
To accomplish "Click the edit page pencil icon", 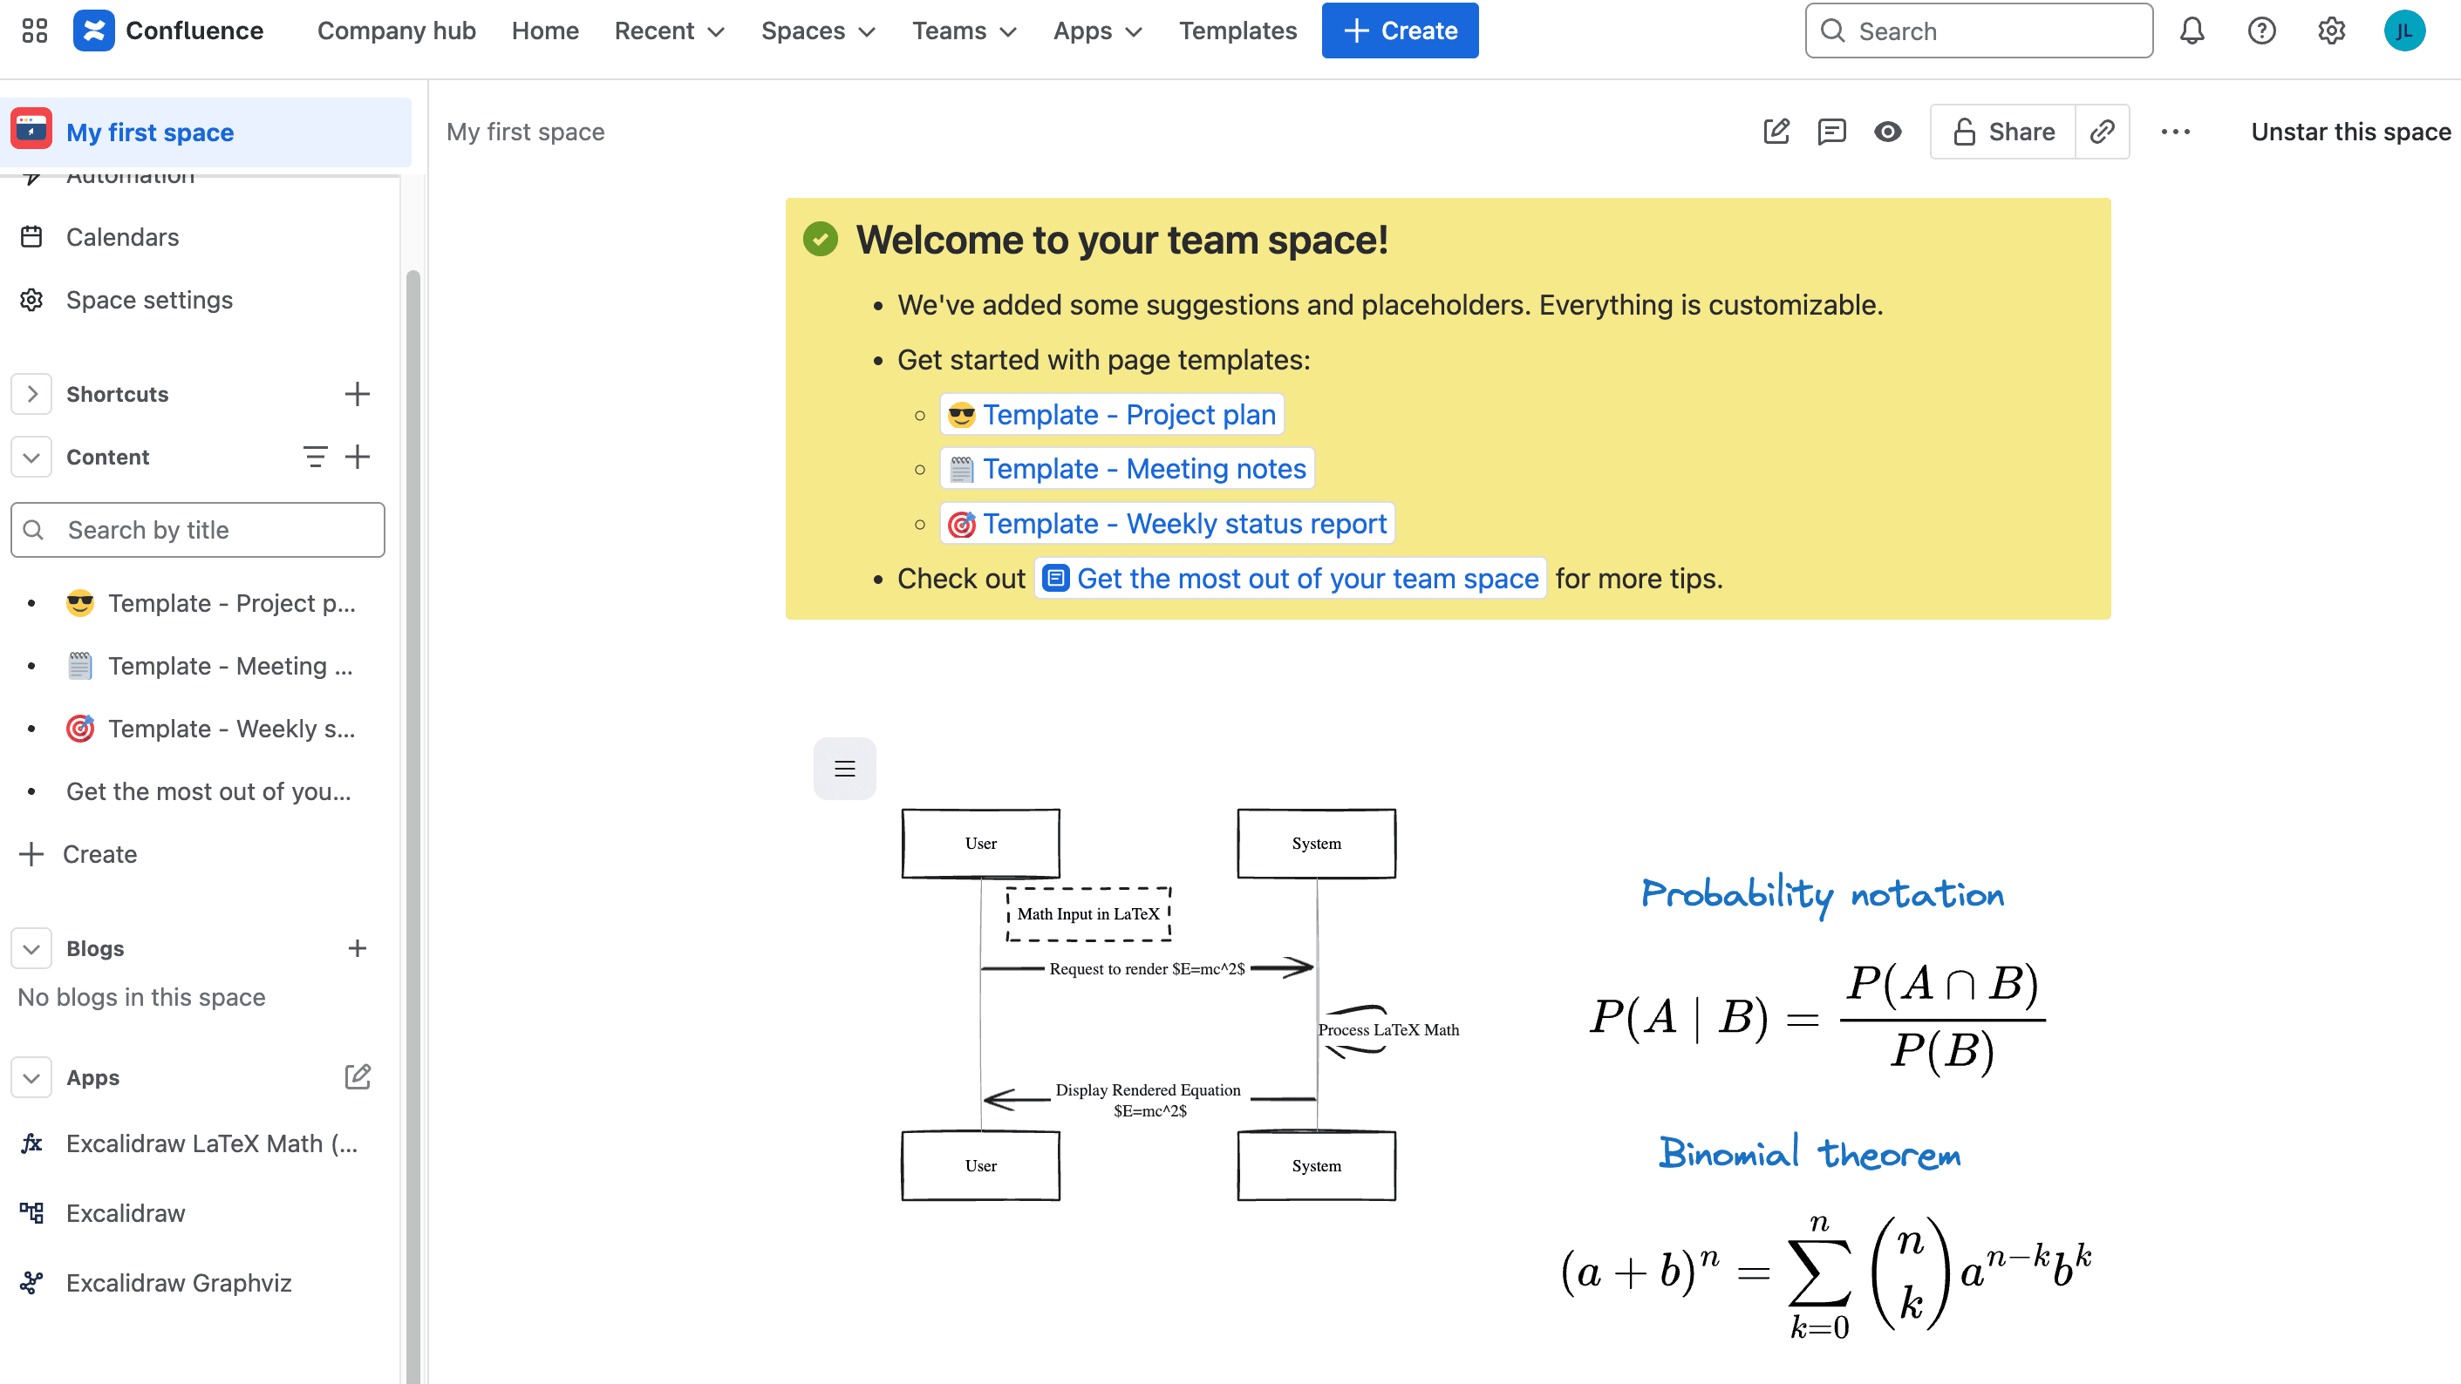I will (x=1776, y=132).
